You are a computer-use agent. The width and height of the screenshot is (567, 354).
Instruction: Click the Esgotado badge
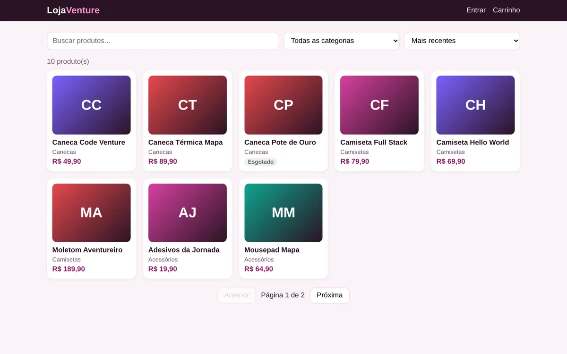click(x=260, y=162)
